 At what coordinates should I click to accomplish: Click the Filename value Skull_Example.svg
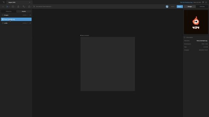click(x=202, y=41)
